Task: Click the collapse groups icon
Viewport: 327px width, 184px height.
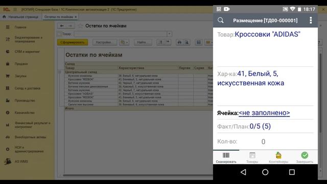Action: tap(168, 42)
